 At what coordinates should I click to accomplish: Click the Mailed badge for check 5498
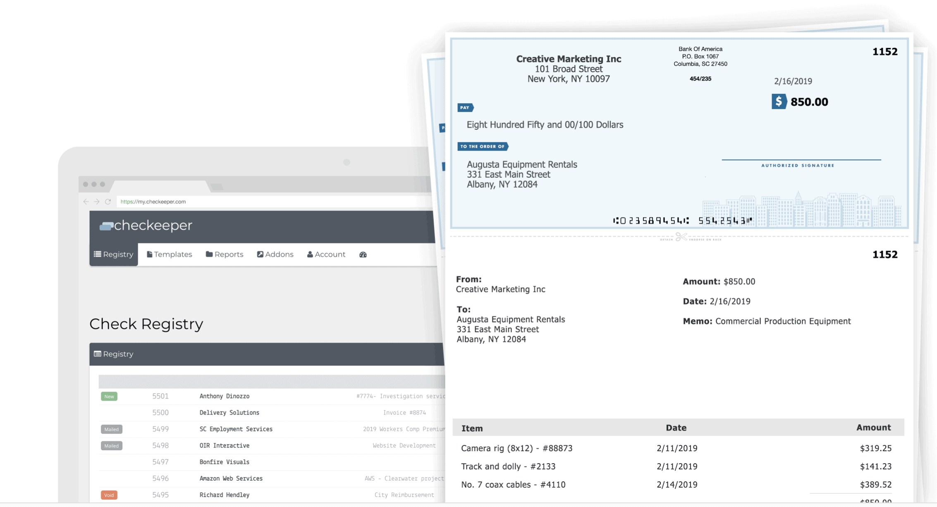(111, 446)
